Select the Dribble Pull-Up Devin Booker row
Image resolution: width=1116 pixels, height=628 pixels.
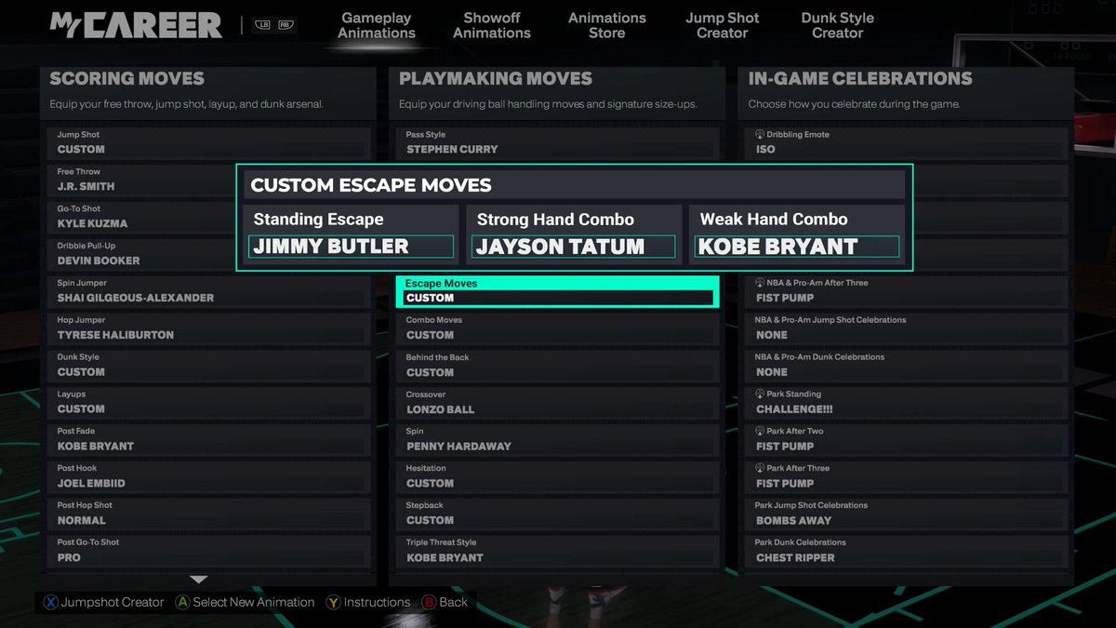coord(141,254)
